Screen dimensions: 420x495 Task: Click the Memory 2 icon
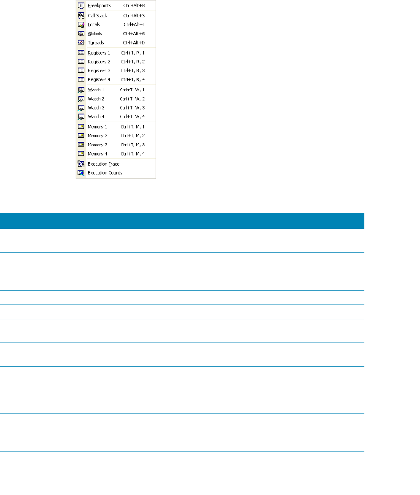point(81,136)
